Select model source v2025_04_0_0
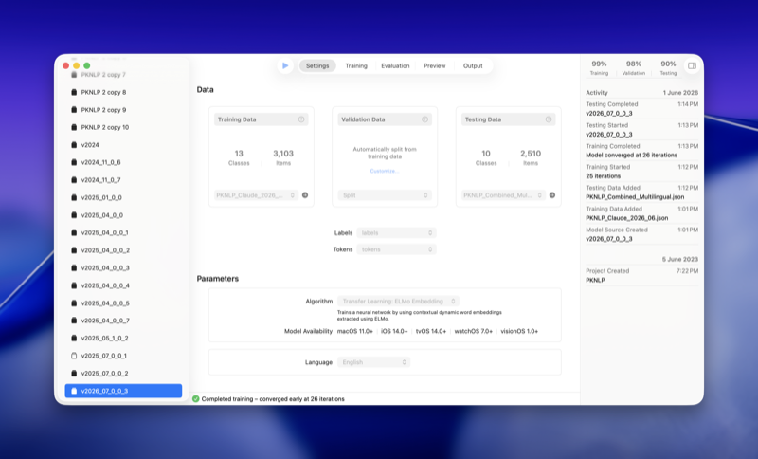This screenshot has height=459, width=758. point(123,215)
